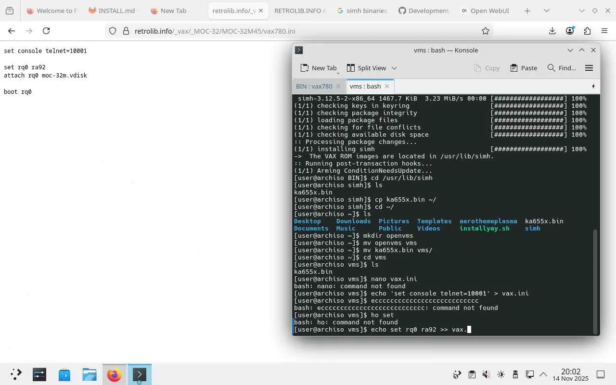Open Discover software center from the taskbar
Screen dimensions: 616x385
click(64, 374)
